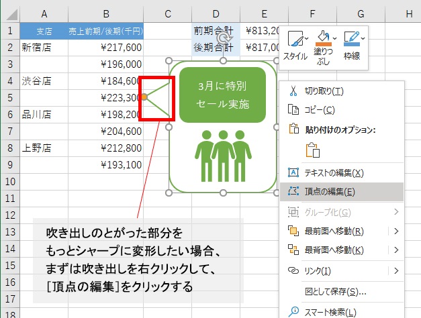
Task: Open the dropdown arrow beside 枠線
Action: point(363,38)
